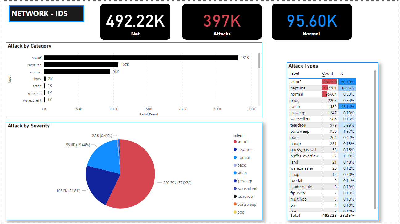Sort table by the label column header

pyautogui.click(x=295, y=73)
